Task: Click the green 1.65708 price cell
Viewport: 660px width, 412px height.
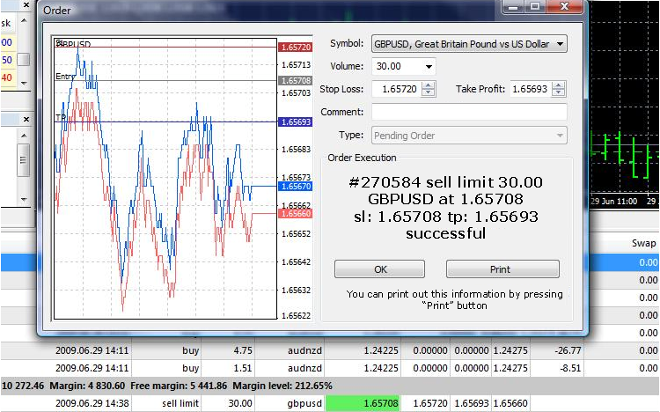Action: click(363, 403)
